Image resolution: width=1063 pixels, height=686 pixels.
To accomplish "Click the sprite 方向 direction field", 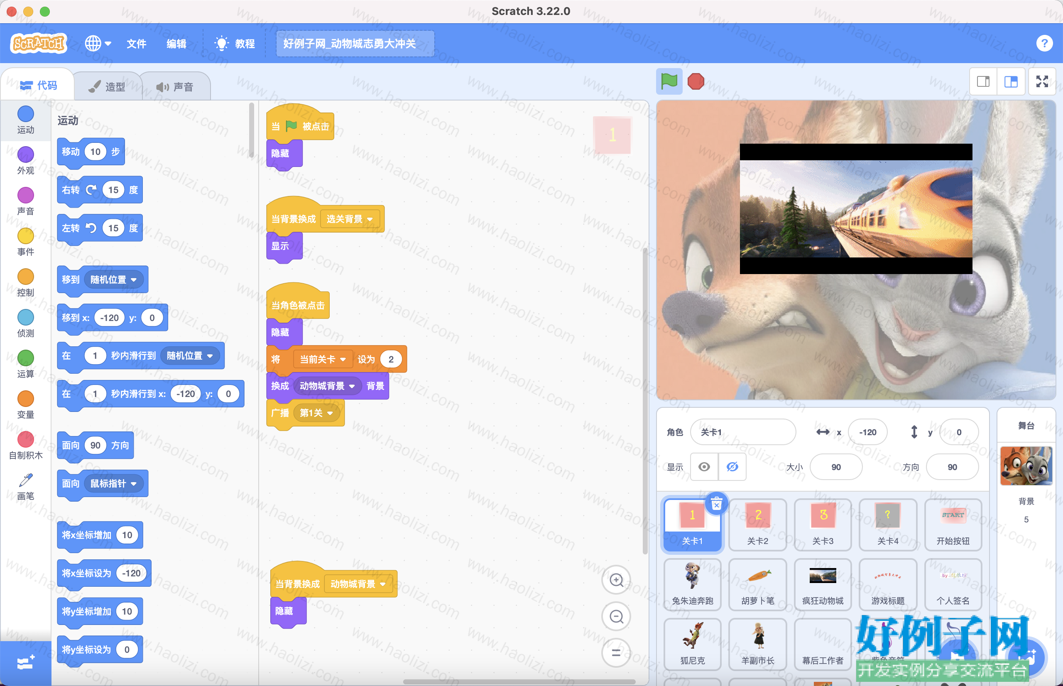I will click(x=952, y=467).
